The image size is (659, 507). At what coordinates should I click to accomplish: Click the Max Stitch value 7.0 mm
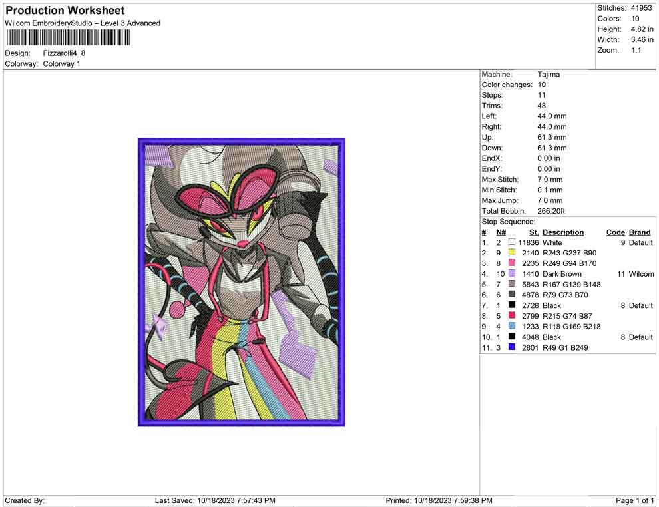pos(550,180)
